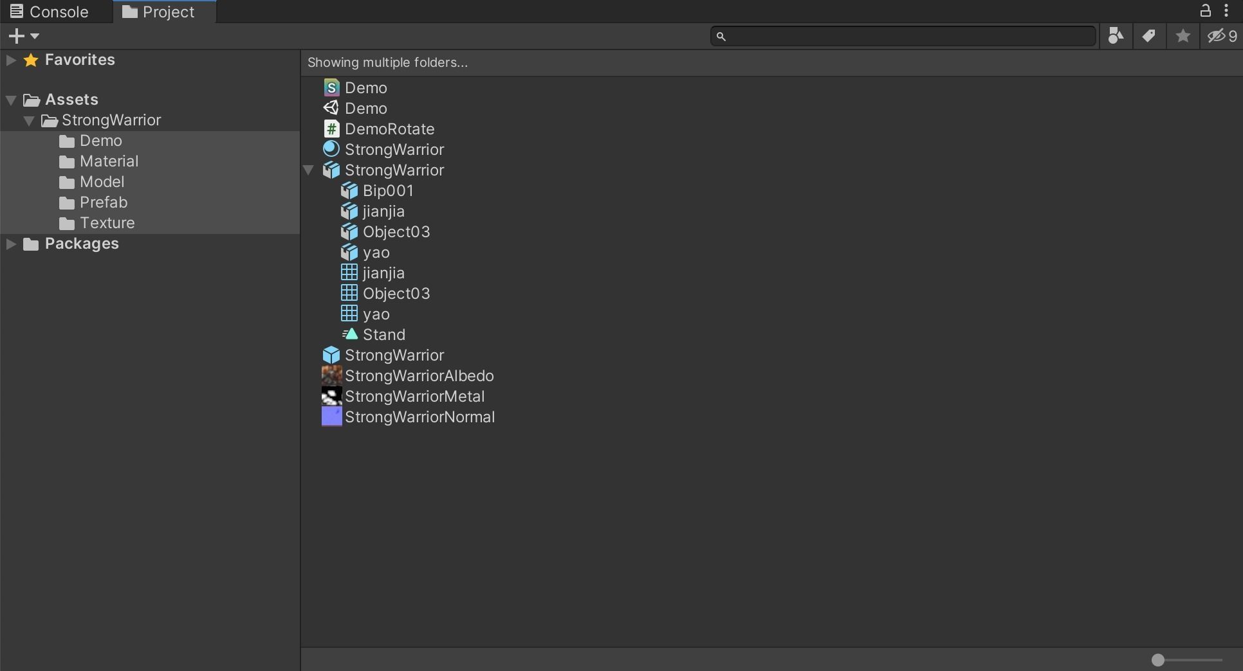Image resolution: width=1243 pixels, height=671 pixels.
Task: Open the Project window more options menu
Action: point(1226,11)
